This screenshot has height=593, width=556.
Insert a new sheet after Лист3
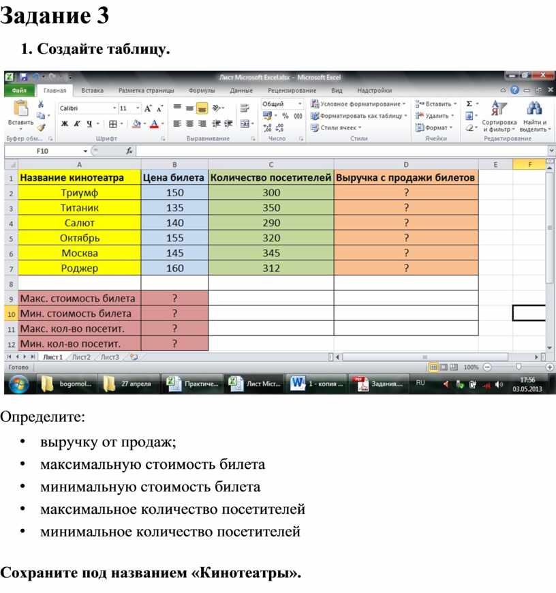pyautogui.click(x=134, y=356)
